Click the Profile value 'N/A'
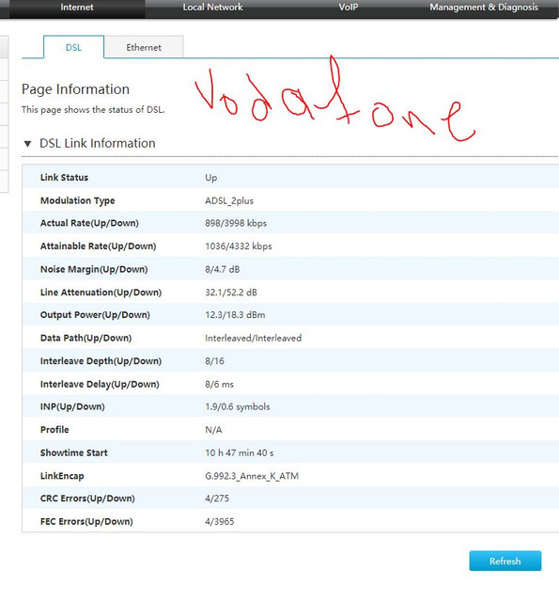Screen dimensions: 559x602 213,430
